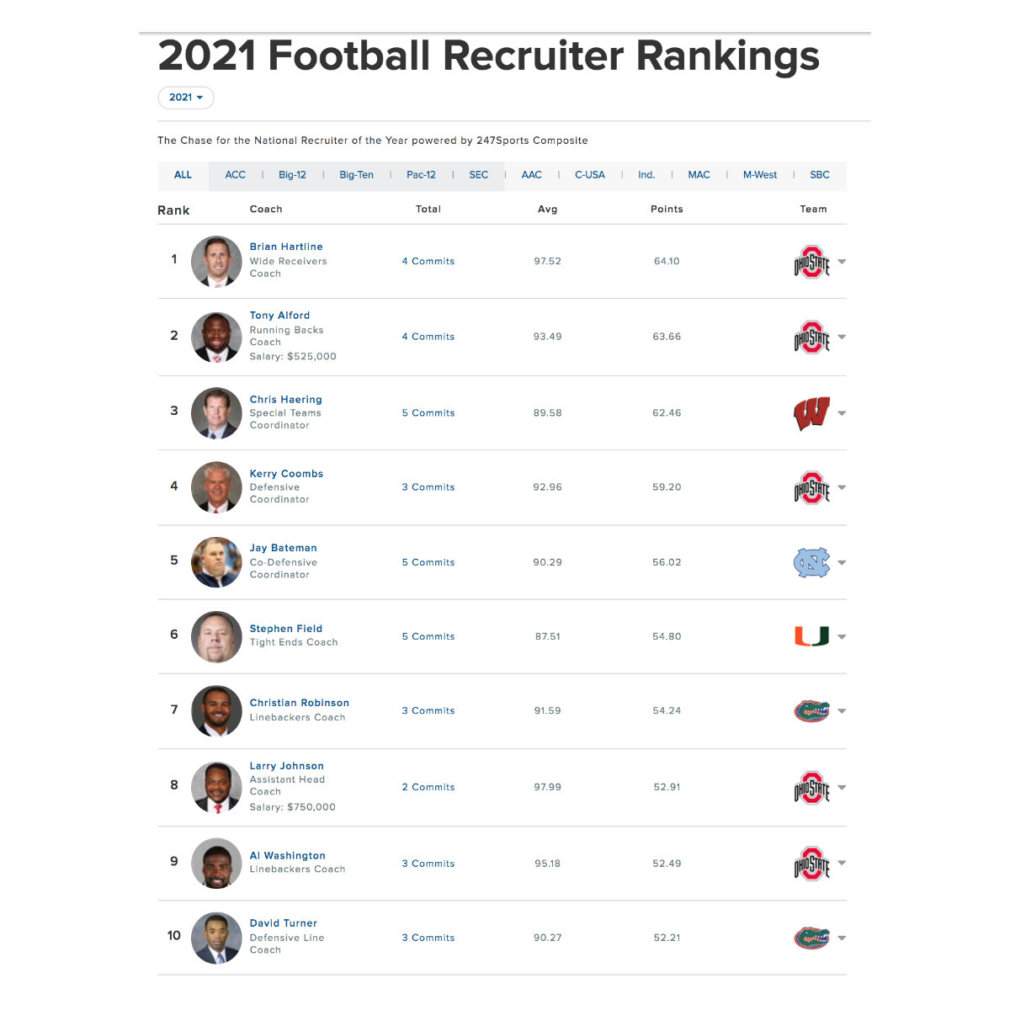Open the 2021 year dropdown
The height and width of the screenshot is (1010, 1010).
(186, 98)
